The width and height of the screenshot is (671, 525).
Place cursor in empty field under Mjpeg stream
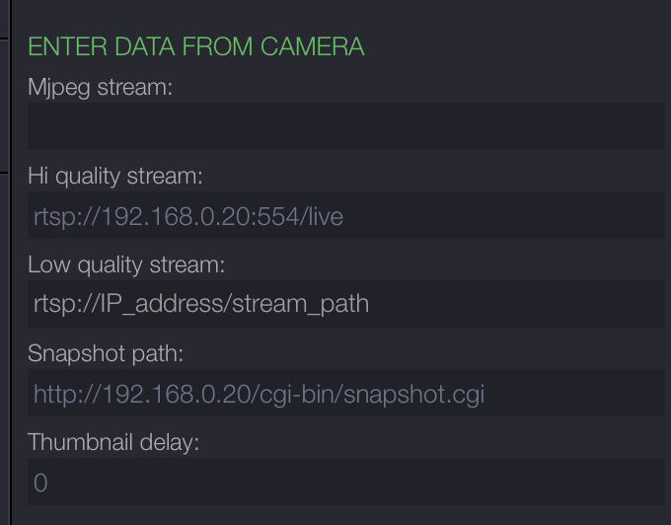tap(345, 126)
